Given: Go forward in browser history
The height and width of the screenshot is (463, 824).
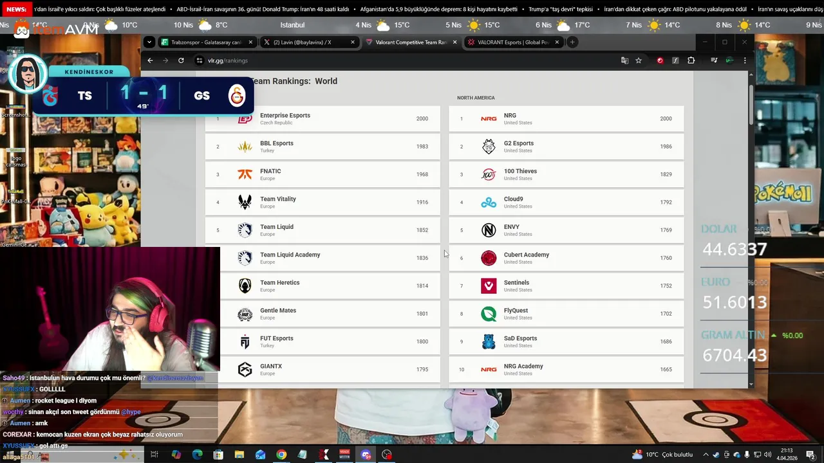Looking at the screenshot, I should click(165, 60).
